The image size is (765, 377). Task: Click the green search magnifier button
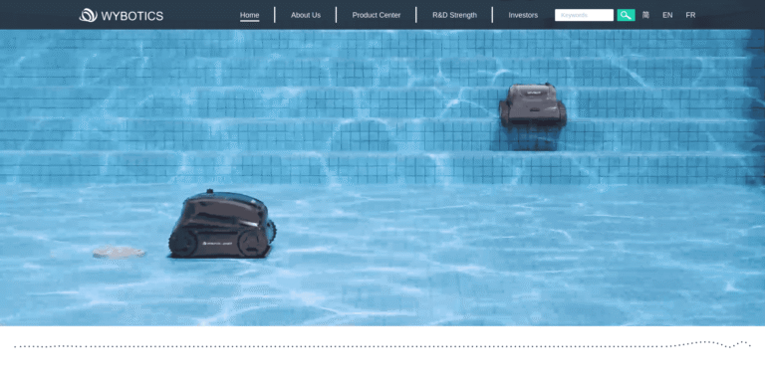coord(626,15)
